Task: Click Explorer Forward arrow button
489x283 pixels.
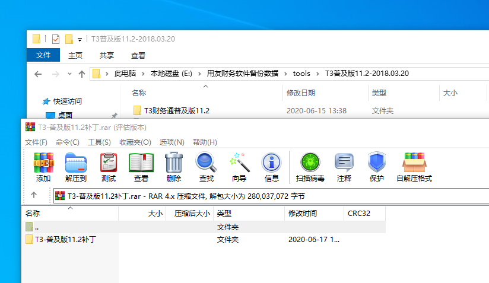Action: 56,74
